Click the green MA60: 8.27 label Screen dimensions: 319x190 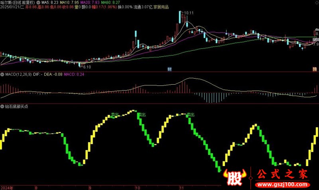[110, 2]
